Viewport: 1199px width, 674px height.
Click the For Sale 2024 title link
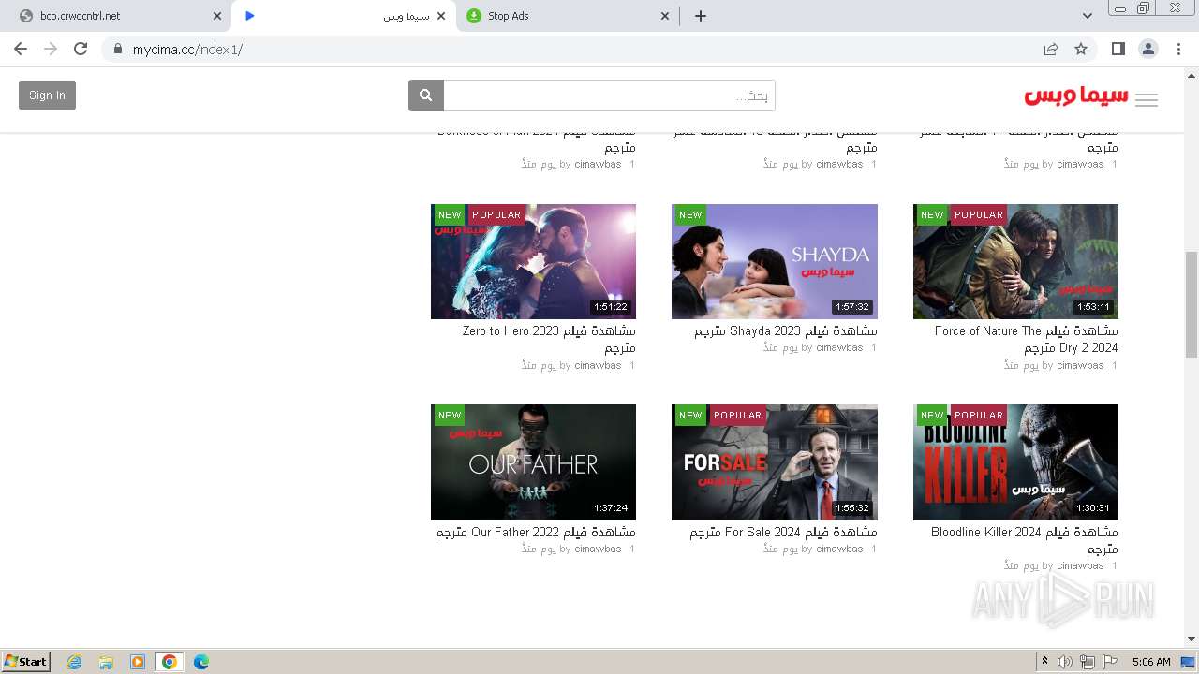point(784,532)
